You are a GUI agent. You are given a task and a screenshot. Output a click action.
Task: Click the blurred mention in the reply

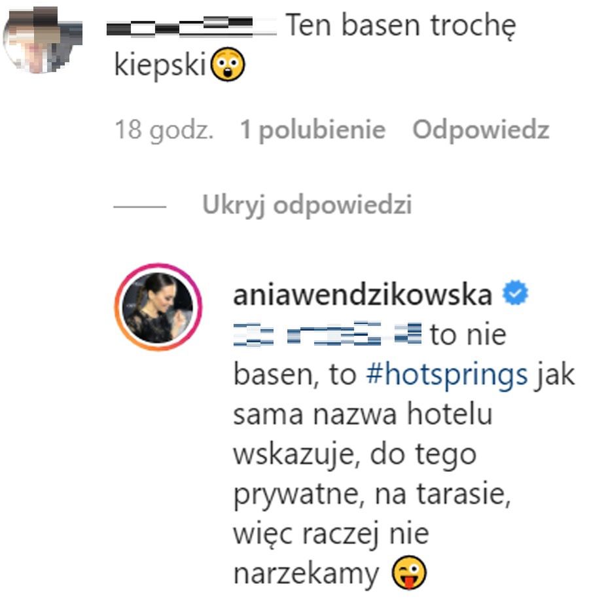(x=328, y=334)
